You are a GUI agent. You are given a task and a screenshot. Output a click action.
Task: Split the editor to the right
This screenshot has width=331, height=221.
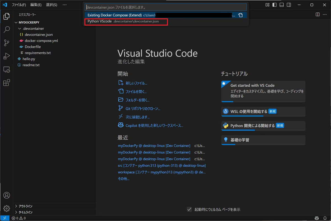tap(317, 14)
